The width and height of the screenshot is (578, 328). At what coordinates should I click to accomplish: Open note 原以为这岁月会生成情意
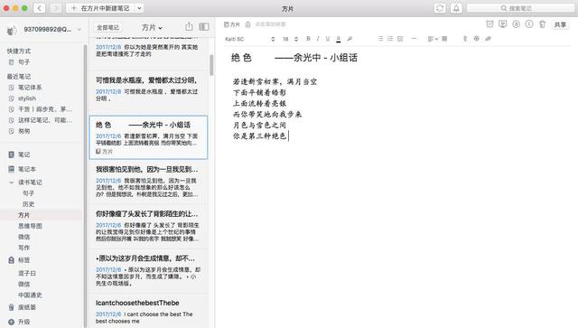click(x=148, y=271)
